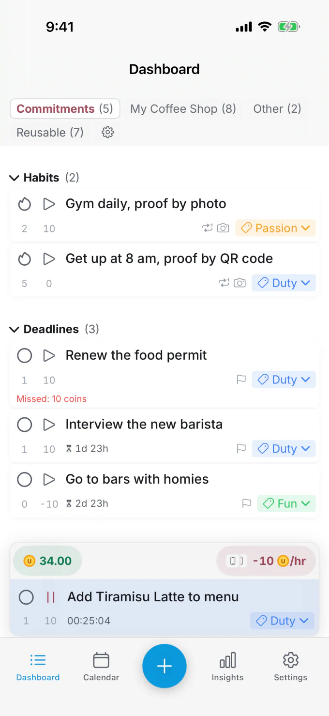Click the flag icon on Renew the food permit
The image size is (329, 716).
241,380
